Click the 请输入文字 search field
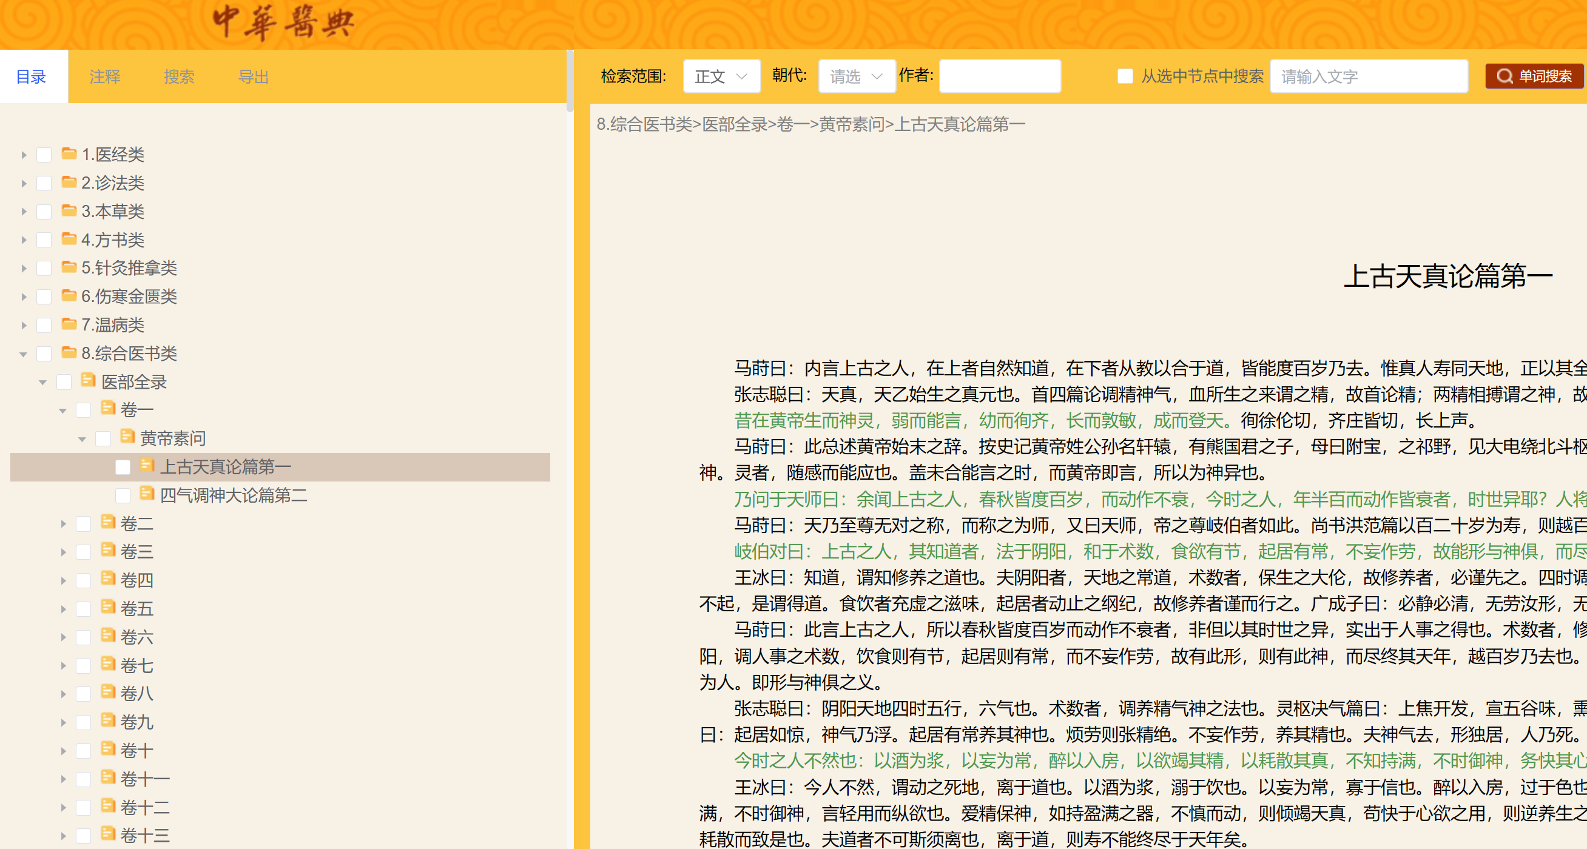 click(x=1368, y=76)
